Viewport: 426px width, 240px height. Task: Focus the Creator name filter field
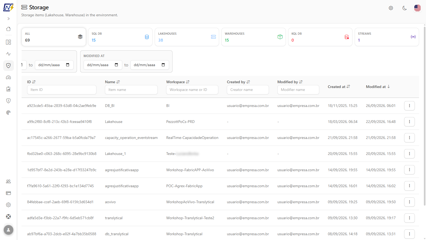[x=248, y=90]
